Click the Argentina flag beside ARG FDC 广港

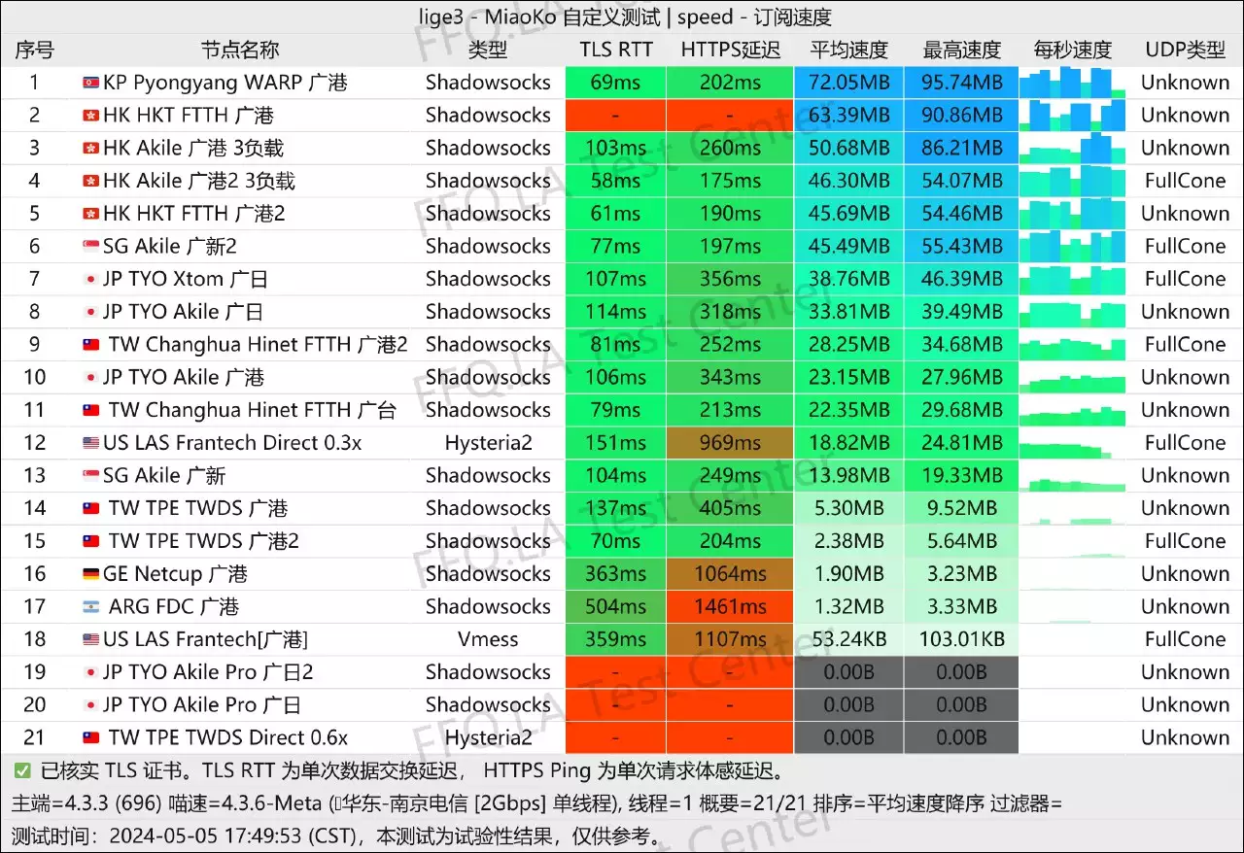[91, 607]
